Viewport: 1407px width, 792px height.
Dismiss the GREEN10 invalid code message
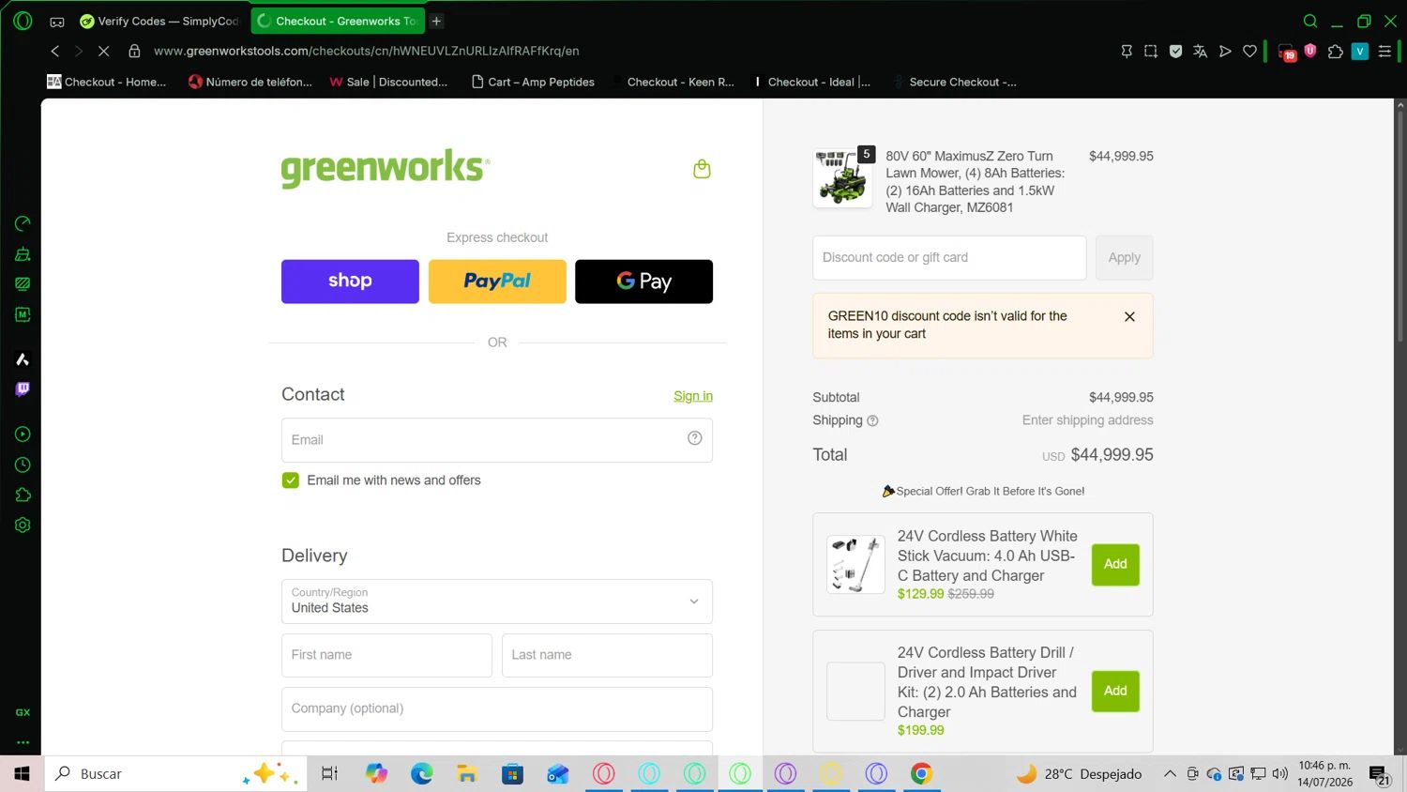[x=1129, y=317]
